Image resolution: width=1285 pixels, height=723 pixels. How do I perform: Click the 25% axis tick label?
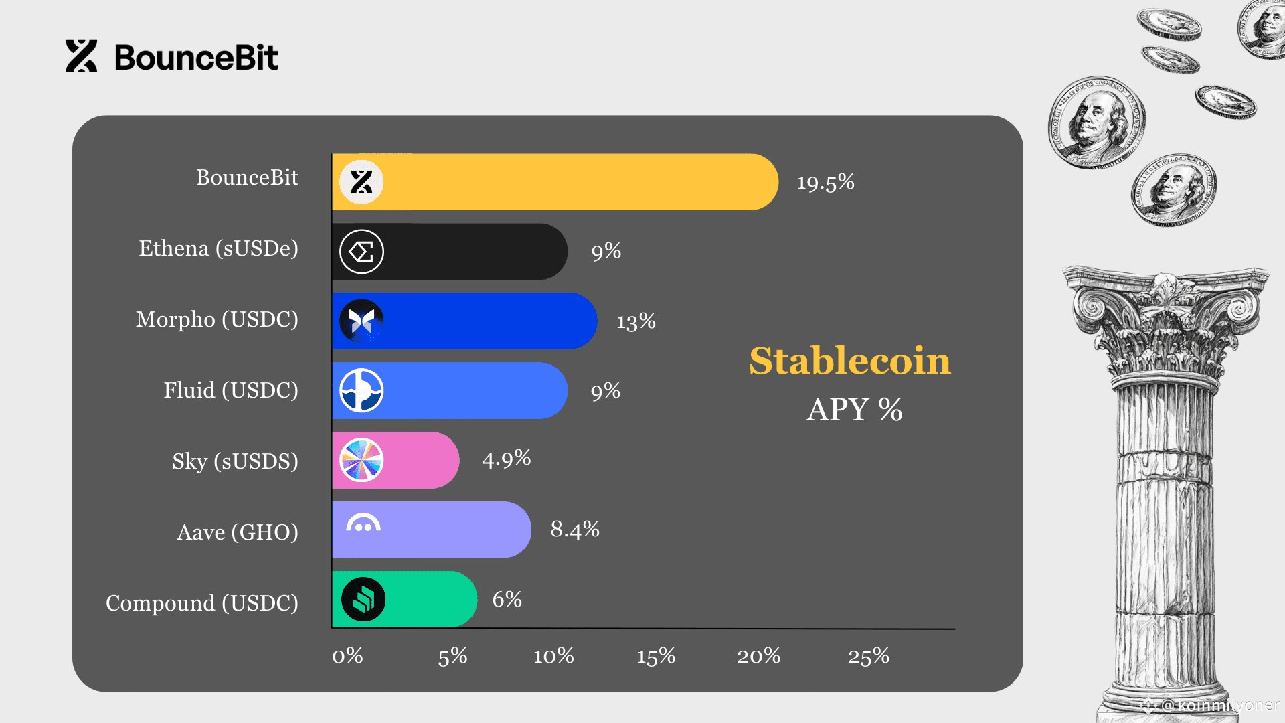coord(869,656)
